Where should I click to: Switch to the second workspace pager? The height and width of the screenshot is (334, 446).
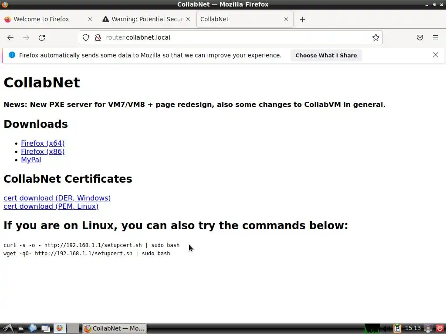[73, 328]
